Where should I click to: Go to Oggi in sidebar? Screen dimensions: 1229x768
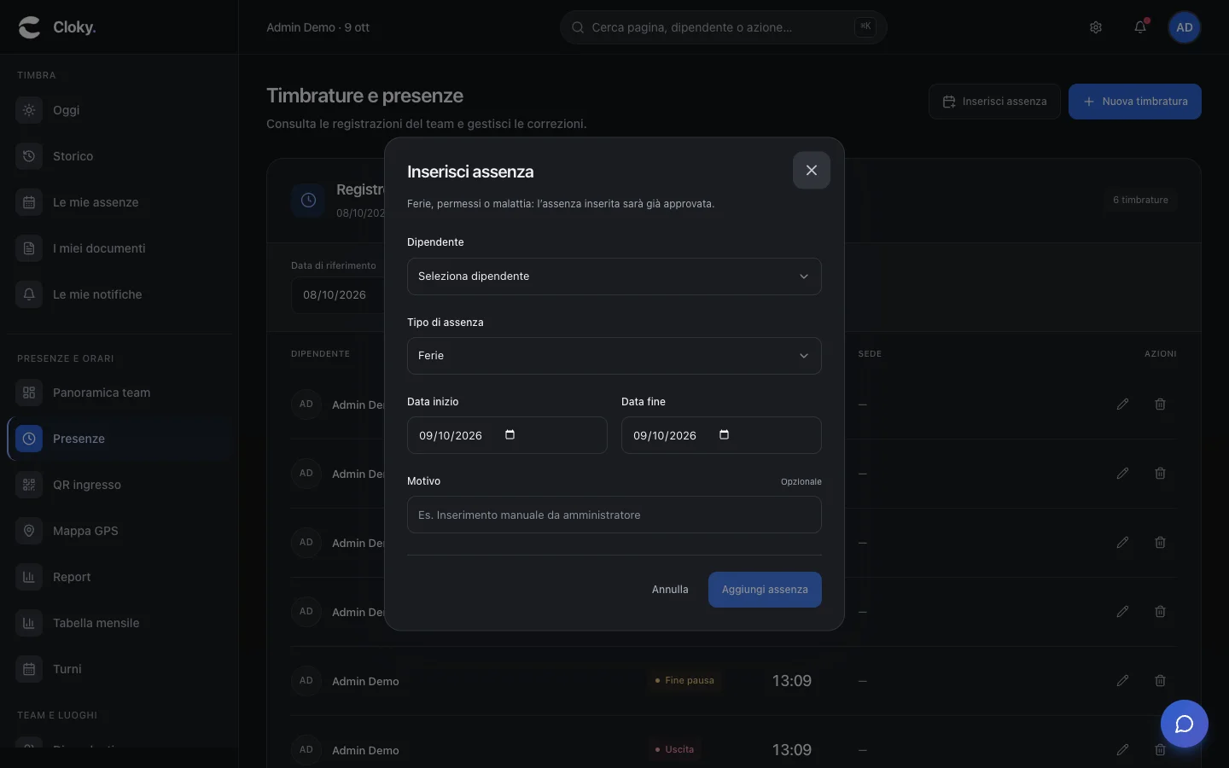(119, 110)
